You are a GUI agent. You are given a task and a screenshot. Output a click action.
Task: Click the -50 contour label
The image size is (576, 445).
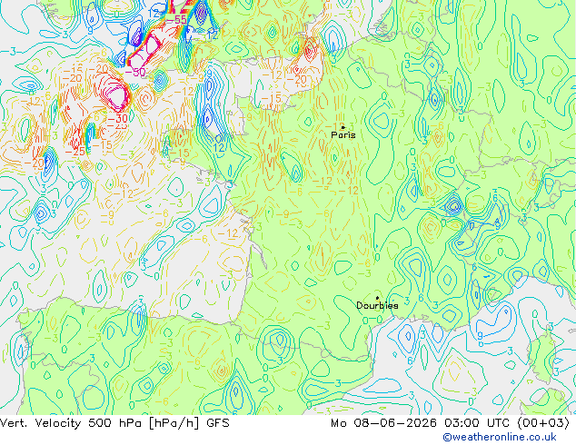point(135,72)
